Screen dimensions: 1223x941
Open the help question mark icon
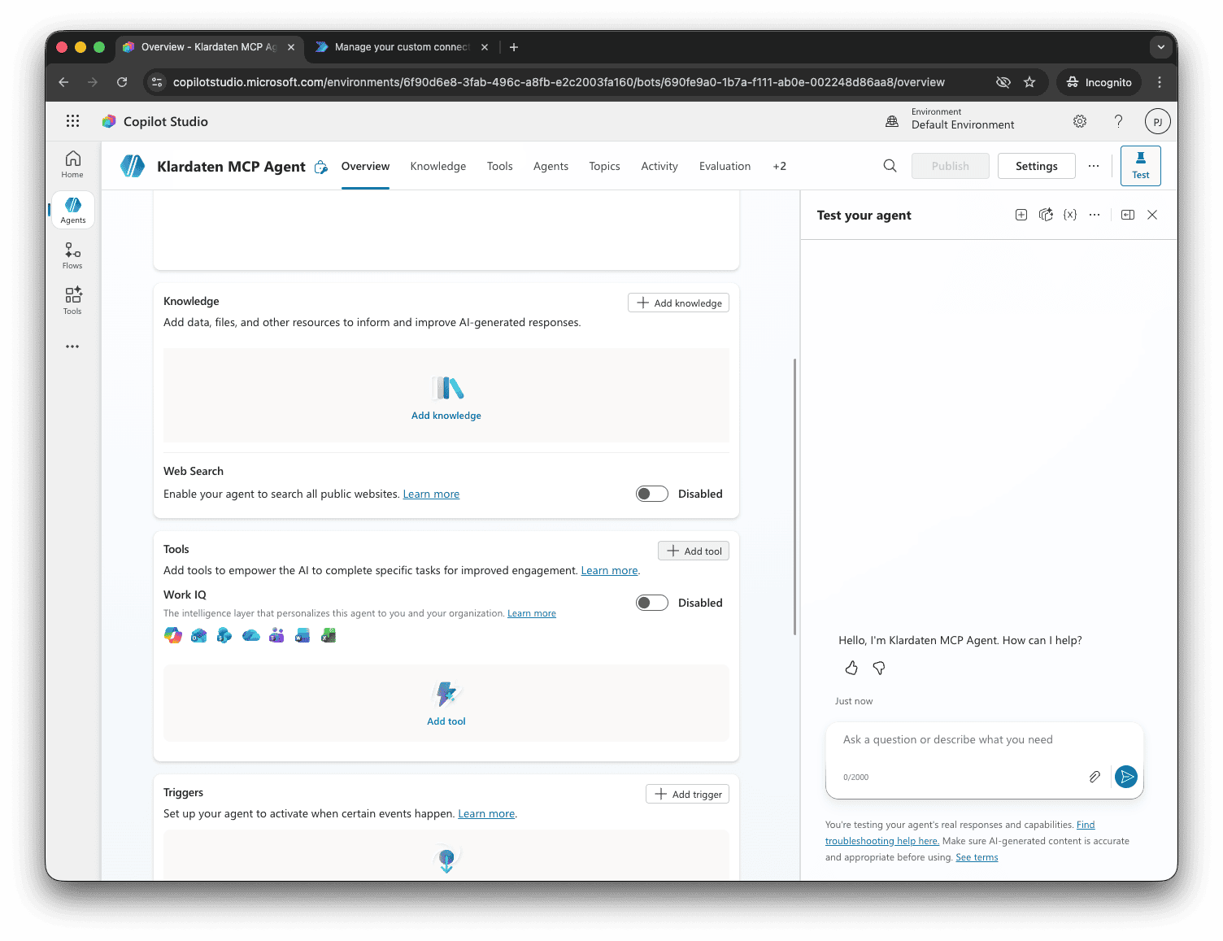point(1119,121)
